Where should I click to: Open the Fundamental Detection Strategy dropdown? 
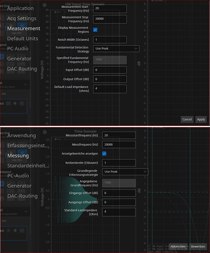116,49
